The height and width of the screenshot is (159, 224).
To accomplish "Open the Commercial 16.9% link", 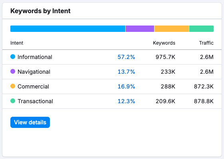I will pos(126,86).
